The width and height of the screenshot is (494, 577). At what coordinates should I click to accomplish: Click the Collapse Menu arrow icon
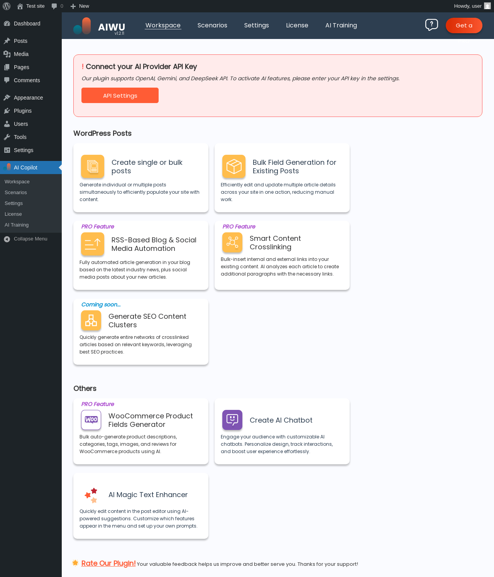click(7, 239)
